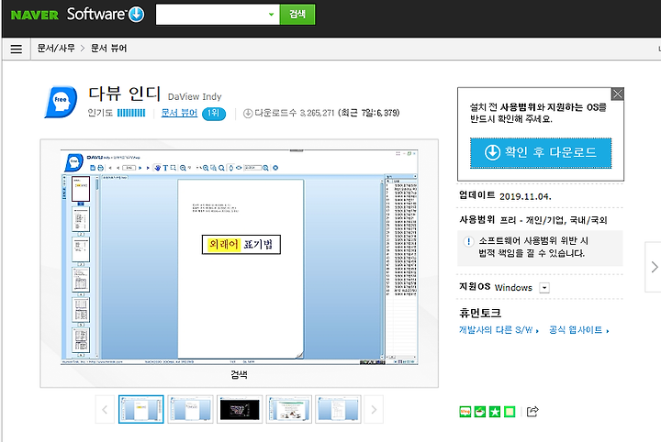Click the 프리 - 개인/기업, 국내/국외 text
The height and width of the screenshot is (442, 661).
click(x=553, y=220)
